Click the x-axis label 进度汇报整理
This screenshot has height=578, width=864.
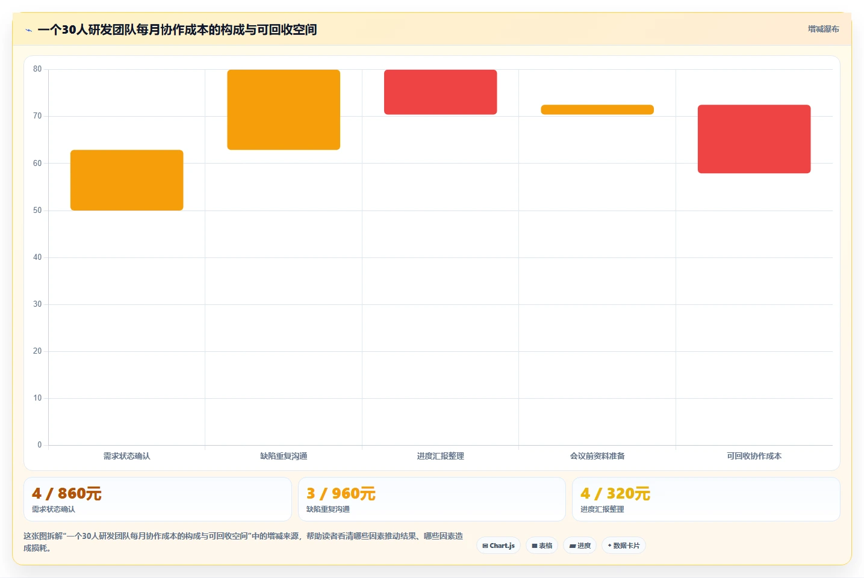point(441,456)
